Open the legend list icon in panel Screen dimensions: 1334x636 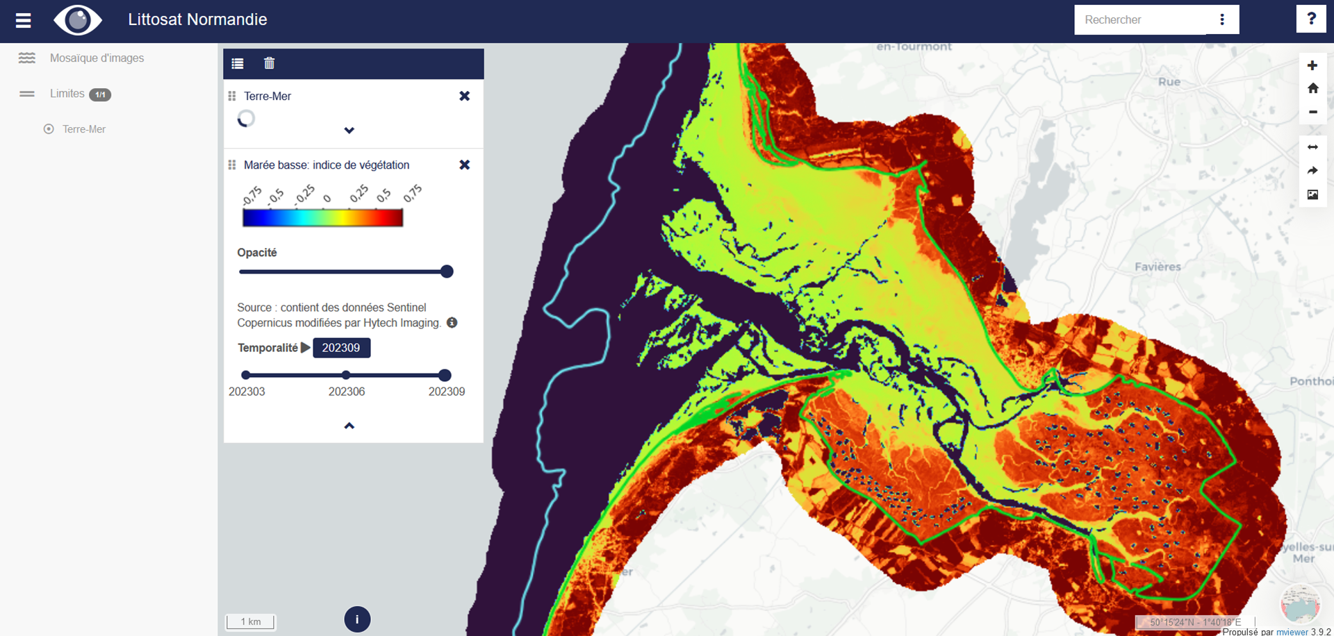click(238, 64)
